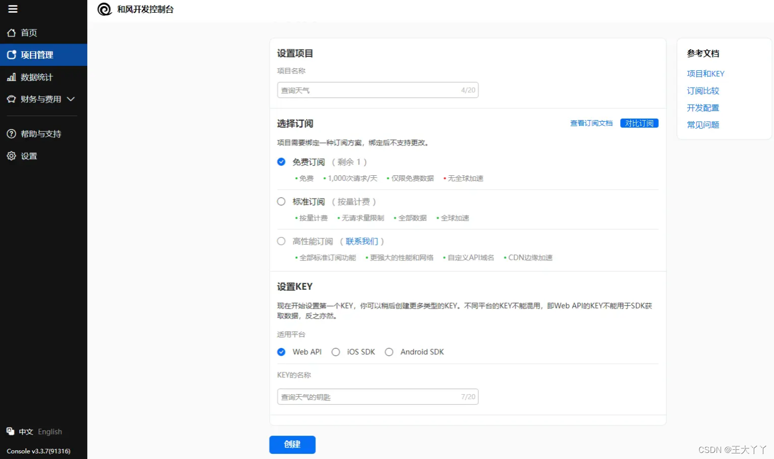The width and height of the screenshot is (774, 459).
Task: Click the 无全球加速 feature text
Action: [466, 178]
